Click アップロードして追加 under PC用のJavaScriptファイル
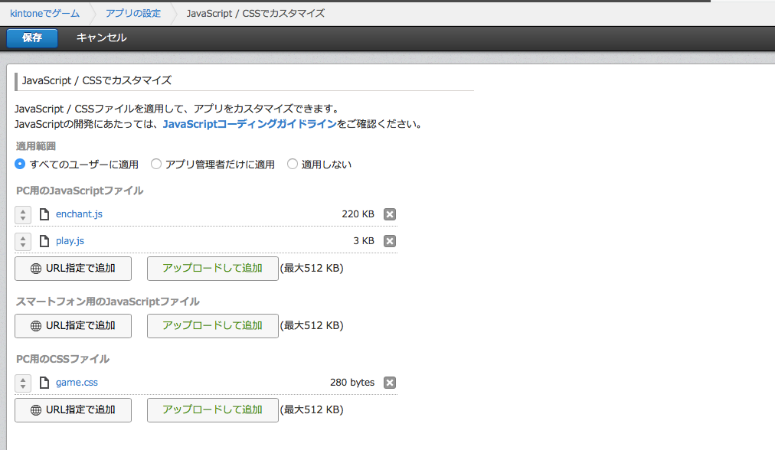This screenshot has width=775, height=450. [212, 269]
